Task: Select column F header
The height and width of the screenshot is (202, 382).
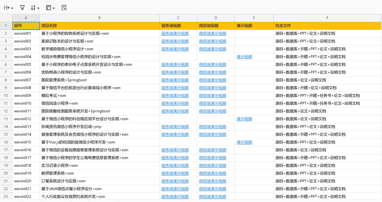Action: pos(327,18)
